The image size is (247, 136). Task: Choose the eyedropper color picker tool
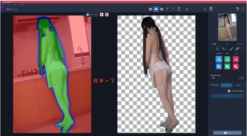tap(237, 49)
